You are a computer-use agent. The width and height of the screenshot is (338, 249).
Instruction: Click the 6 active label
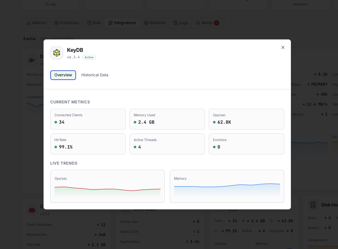pos(29,39)
